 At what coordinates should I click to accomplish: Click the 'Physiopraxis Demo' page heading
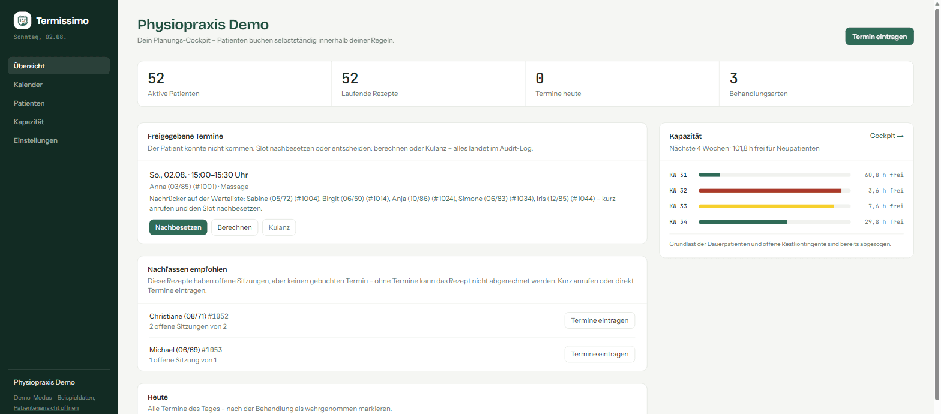(x=203, y=25)
